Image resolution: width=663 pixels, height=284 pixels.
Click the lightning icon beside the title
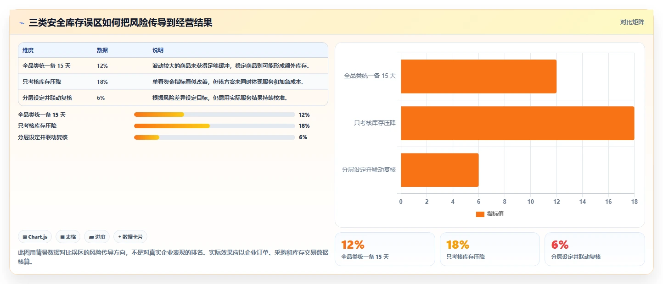tap(22, 23)
